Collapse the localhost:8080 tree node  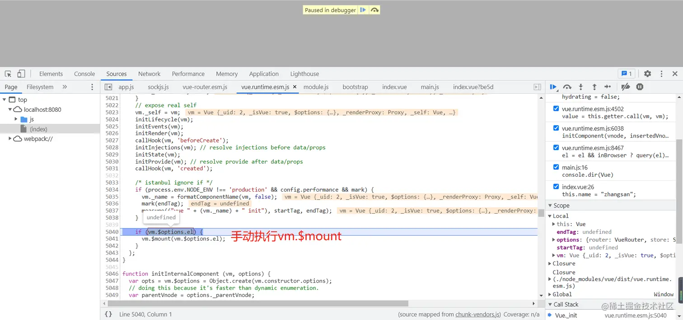10,110
